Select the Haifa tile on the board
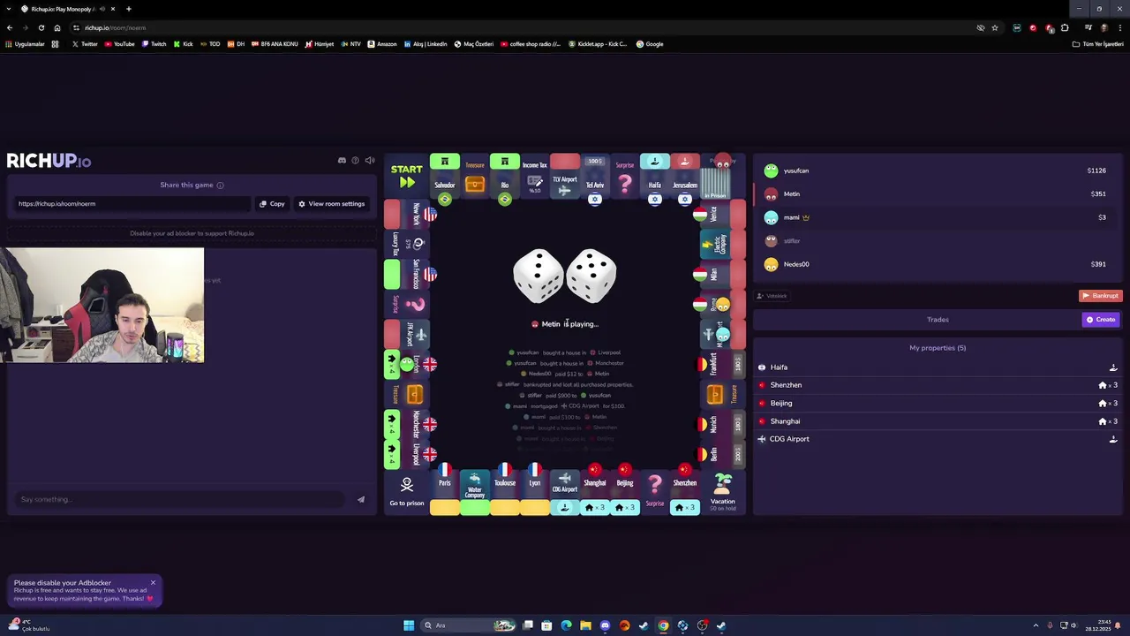The image size is (1130, 636). [655, 176]
